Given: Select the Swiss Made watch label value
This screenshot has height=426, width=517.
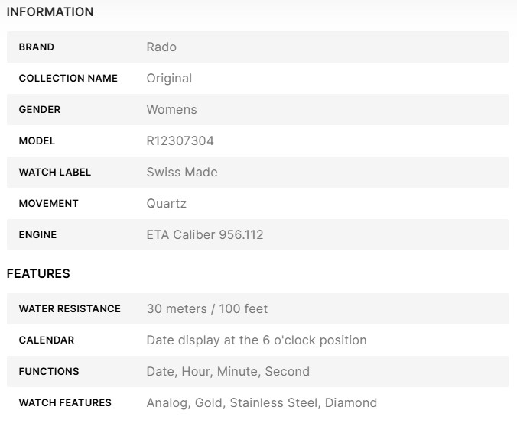Looking at the screenshot, I should (x=182, y=173).
